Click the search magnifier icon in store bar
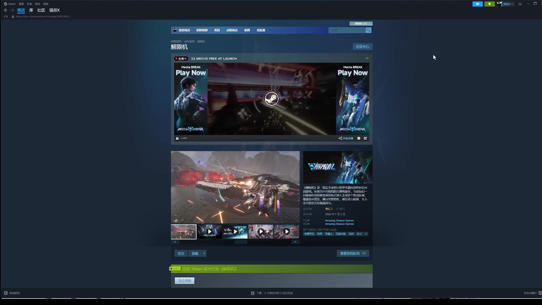 click(368, 30)
